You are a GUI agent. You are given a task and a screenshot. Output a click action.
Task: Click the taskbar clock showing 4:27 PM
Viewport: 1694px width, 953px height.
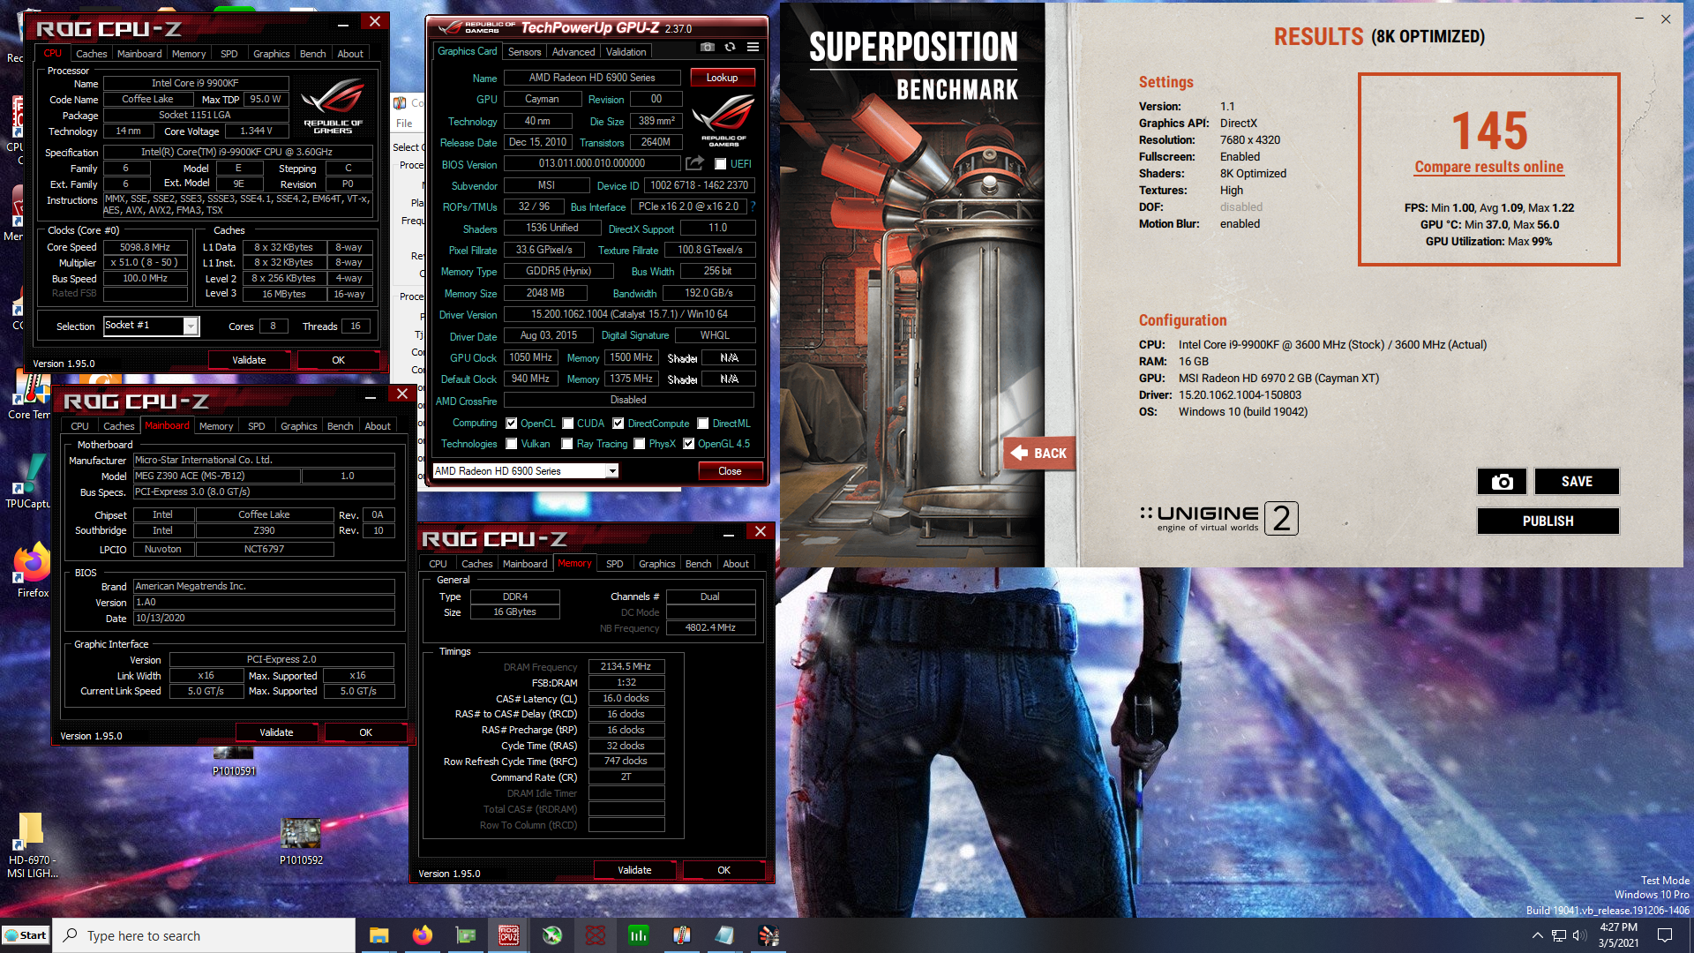(1618, 934)
